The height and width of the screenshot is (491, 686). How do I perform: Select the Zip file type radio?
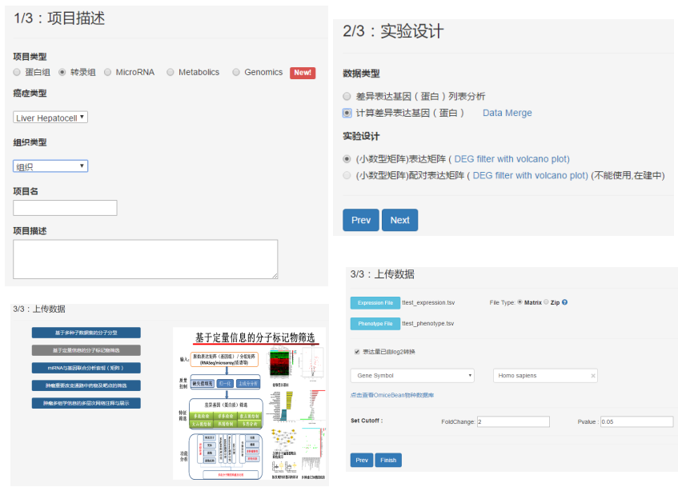pos(546,301)
